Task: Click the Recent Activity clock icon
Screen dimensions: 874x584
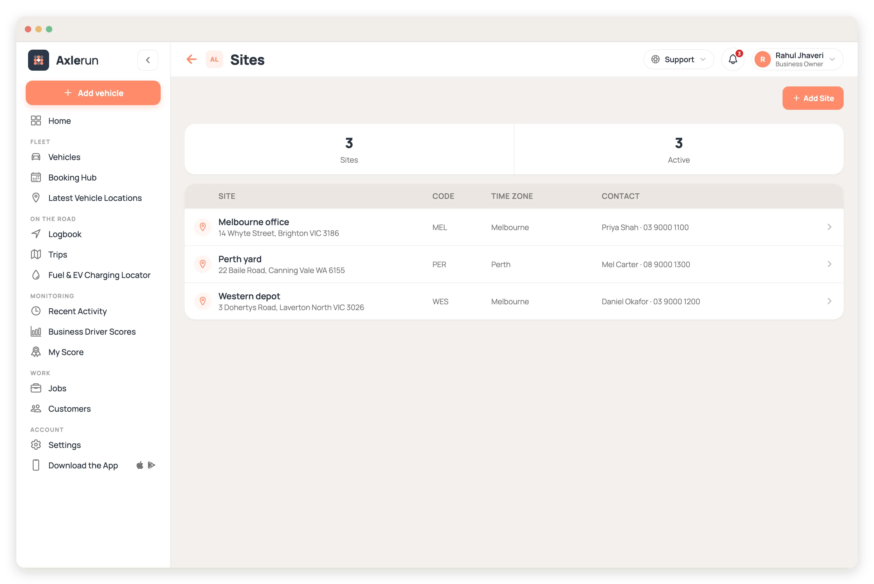Action: [x=36, y=311]
